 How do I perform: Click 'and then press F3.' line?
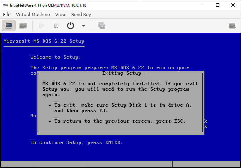pyautogui.click(x=81, y=110)
